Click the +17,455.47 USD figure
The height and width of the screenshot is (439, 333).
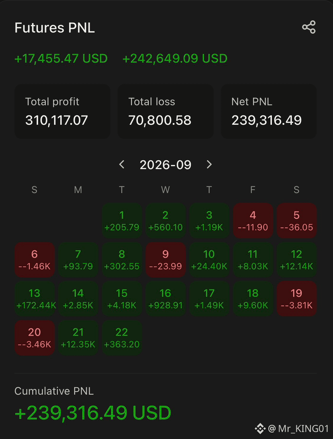(61, 58)
